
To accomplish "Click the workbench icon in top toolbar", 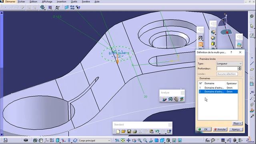I will click(42, 7).
